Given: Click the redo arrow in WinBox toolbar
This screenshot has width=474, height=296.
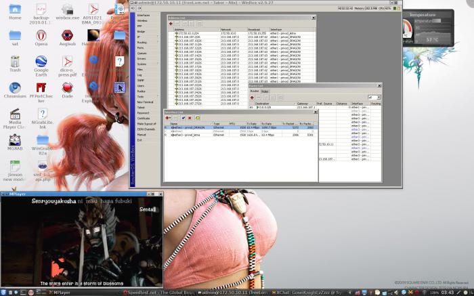Looking at the screenshot, I should tap(139, 8).
